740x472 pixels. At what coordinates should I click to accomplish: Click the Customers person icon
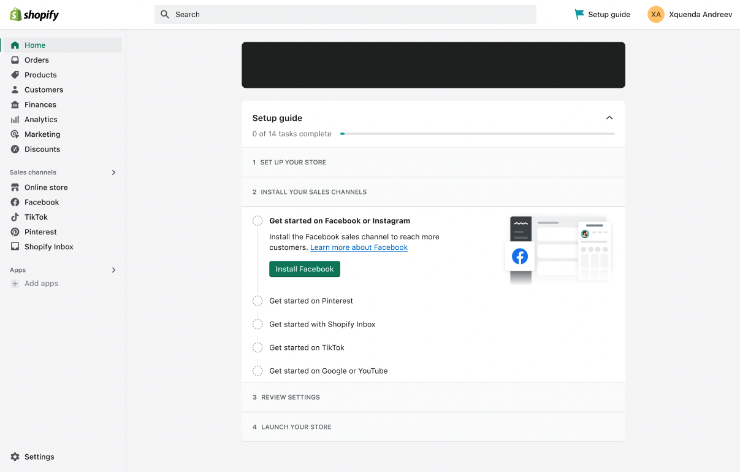tap(15, 90)
